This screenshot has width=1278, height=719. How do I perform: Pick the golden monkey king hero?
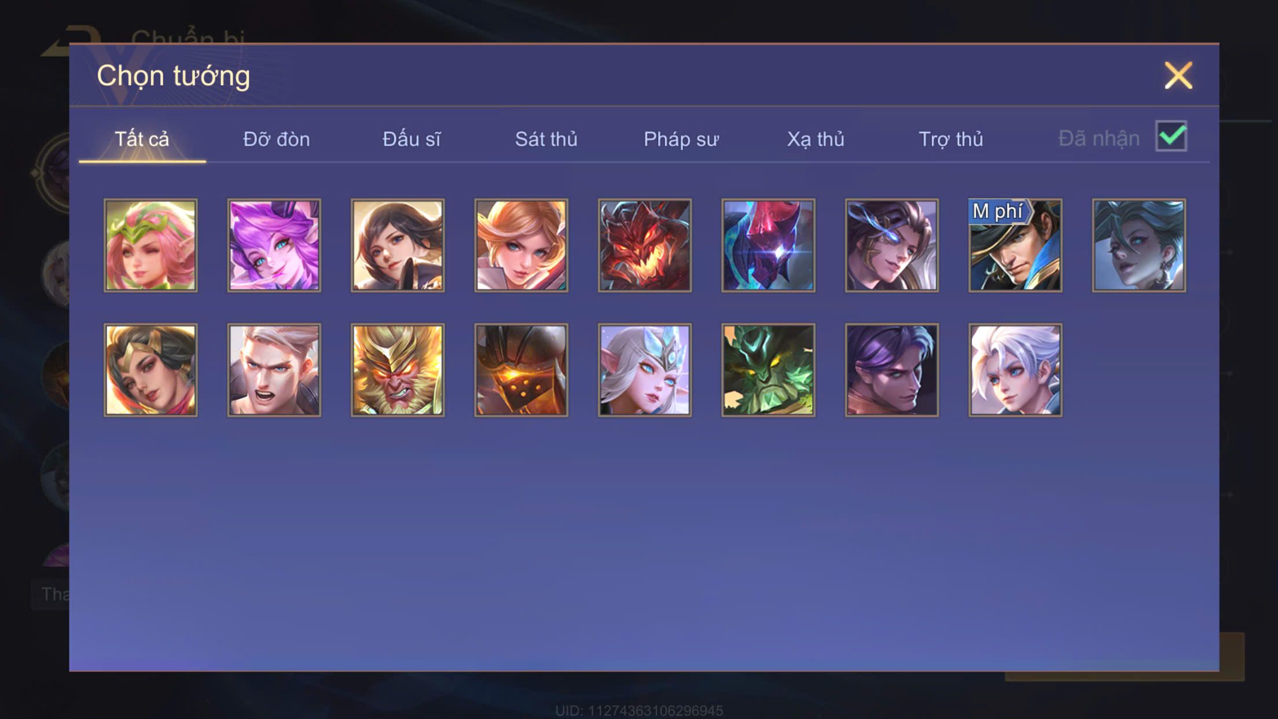click(x=398, y=370)
